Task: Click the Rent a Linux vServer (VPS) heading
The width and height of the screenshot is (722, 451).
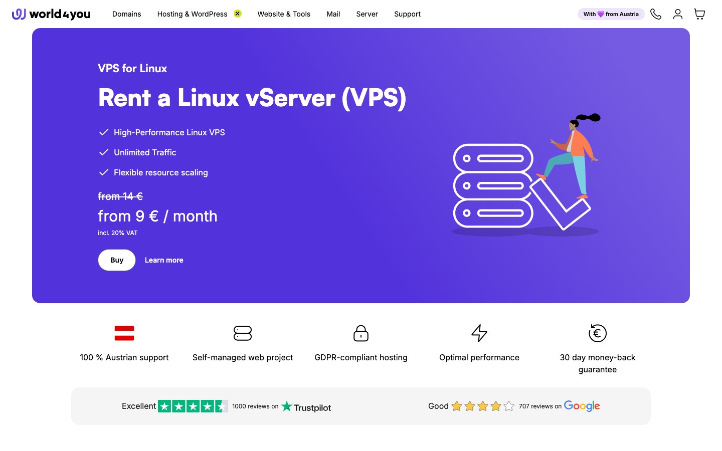Action: [x=252, y=98]
